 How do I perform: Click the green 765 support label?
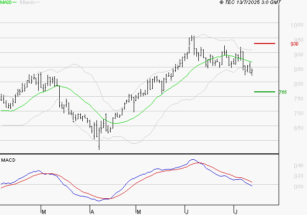point(283,92)
